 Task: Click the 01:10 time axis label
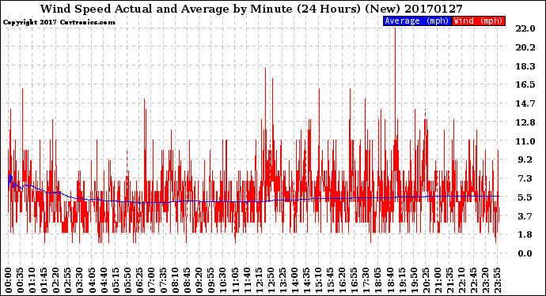[x=32, y=280]
